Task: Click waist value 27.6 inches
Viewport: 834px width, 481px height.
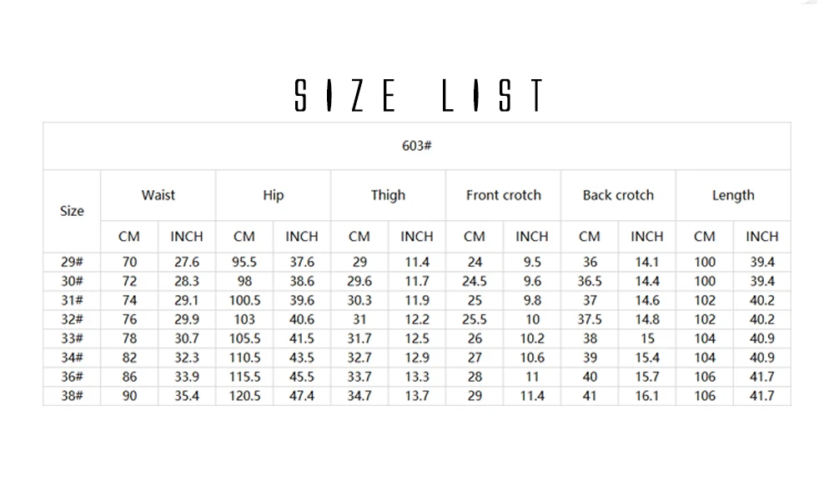Action: (187, 262)
